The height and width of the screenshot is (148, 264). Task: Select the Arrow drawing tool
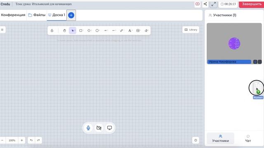(106, 30)
